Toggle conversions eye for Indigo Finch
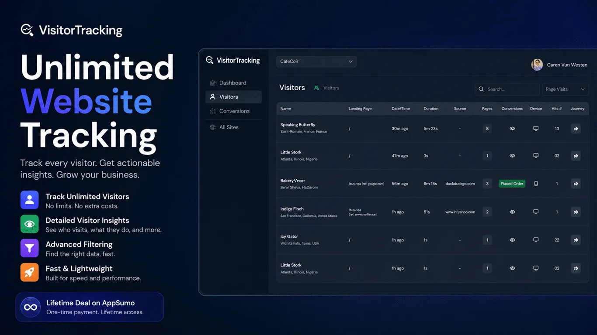Viewport: 597px width, 335px height. pos(512,212)
